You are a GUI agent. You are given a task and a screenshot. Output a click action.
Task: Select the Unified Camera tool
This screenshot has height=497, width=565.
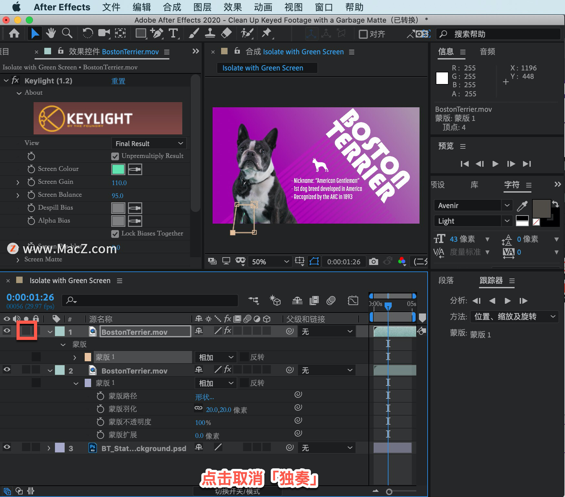click(x=104, y=33)
